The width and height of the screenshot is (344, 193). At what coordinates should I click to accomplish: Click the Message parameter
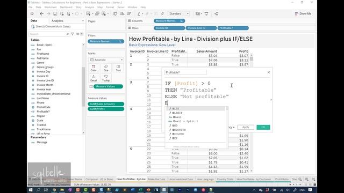pyautogui.click(x=42, y=142)
